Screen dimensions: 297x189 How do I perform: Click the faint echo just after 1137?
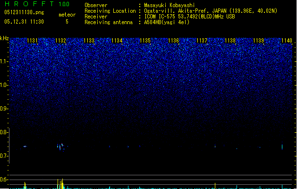pyautogui.click(x=215, y=146)
